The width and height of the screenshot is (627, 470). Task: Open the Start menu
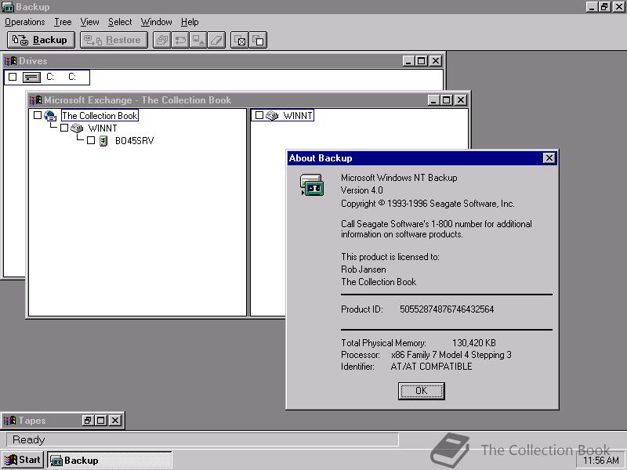pyautogui.click(x=23, y=460)
